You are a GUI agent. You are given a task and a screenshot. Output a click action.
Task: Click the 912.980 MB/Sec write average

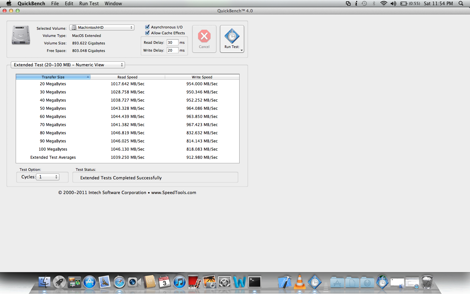pos(202,157)
